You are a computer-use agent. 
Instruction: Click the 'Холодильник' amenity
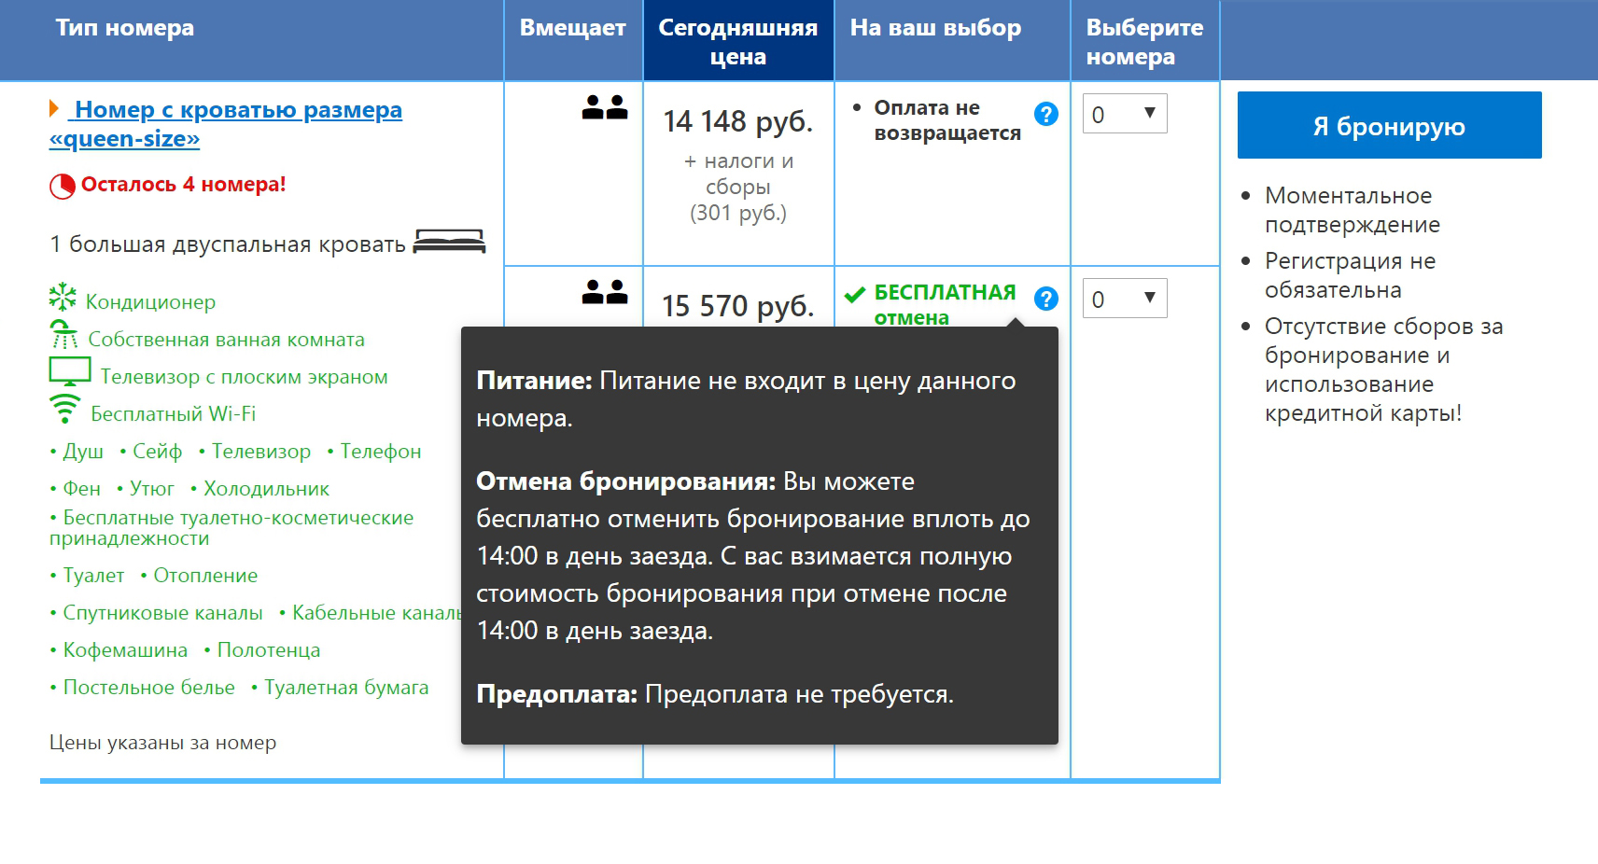[267, 489]
